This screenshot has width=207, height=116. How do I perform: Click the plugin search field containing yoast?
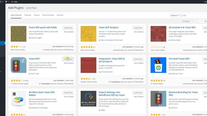pyautogui.click(x=194, y=15)
